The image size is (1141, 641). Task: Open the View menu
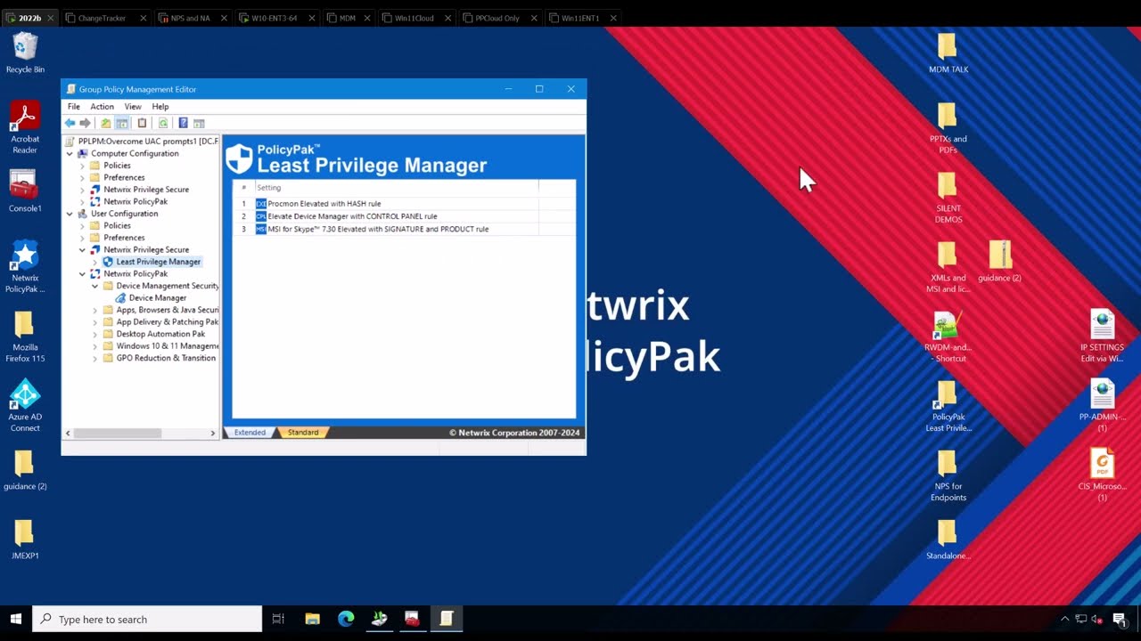click(x=133, y=107)
